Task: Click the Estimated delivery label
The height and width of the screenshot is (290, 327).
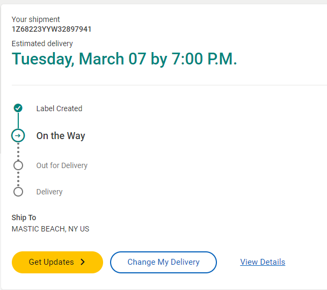Action: click(42, 44)
